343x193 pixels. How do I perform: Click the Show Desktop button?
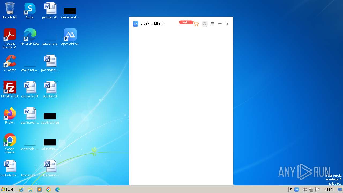pos(340,190)
